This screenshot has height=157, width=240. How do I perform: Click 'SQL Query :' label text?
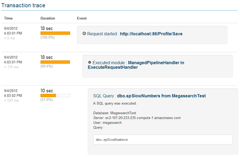[105, 96]
